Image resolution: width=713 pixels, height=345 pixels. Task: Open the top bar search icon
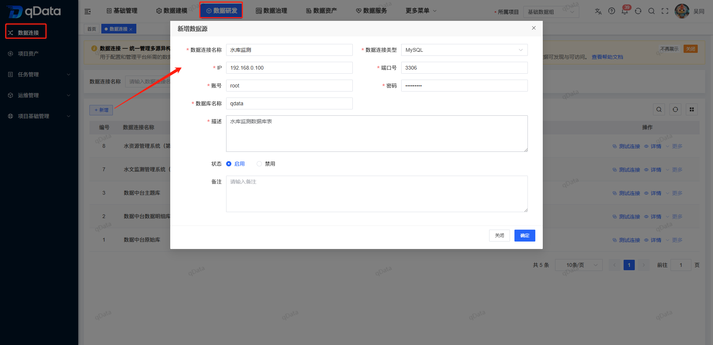[x=652, y=11]
